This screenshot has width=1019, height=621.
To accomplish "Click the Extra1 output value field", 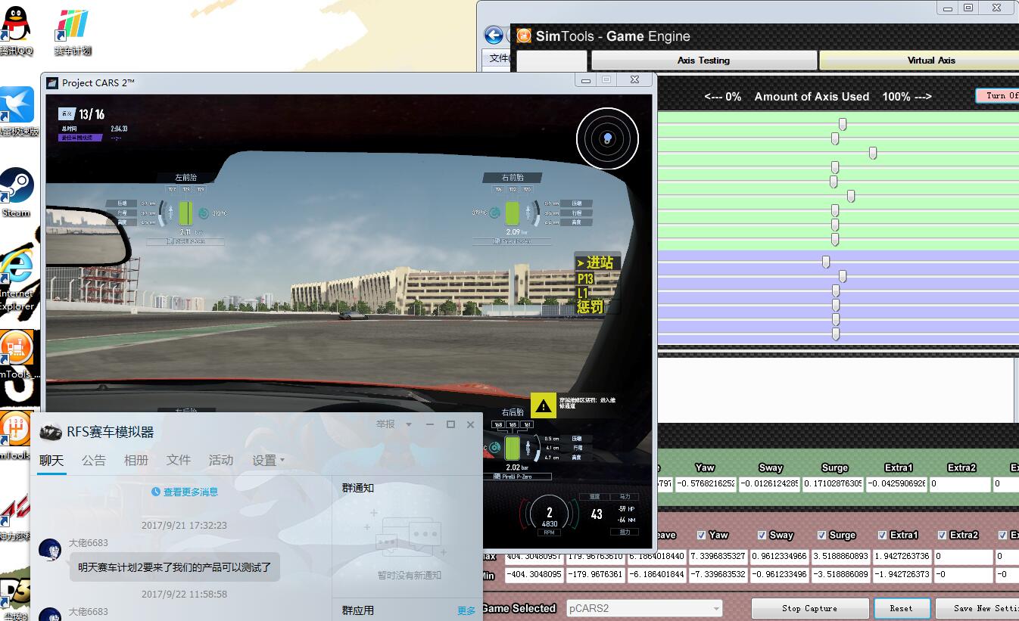I will point(896,484).
